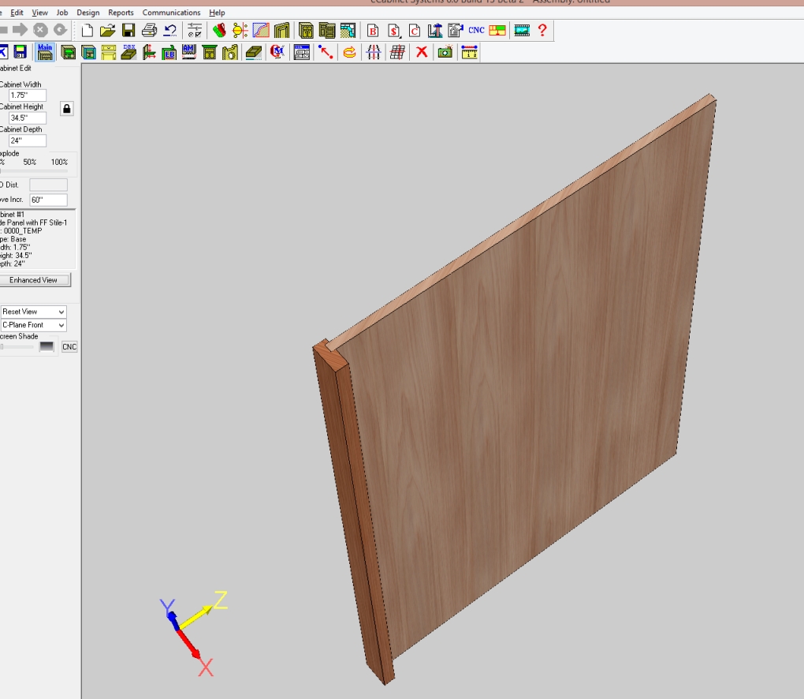Click the Screen Shade color swatch

(x=47, y=347)
